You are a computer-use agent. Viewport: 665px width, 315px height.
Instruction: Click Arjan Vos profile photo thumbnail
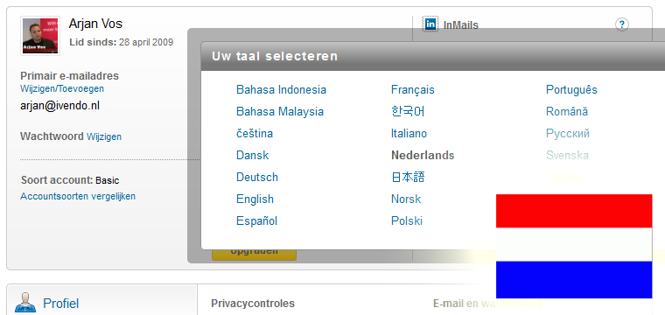click(40, 36)
